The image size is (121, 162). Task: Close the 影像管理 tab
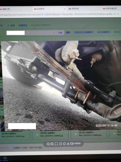click(65, 9)
